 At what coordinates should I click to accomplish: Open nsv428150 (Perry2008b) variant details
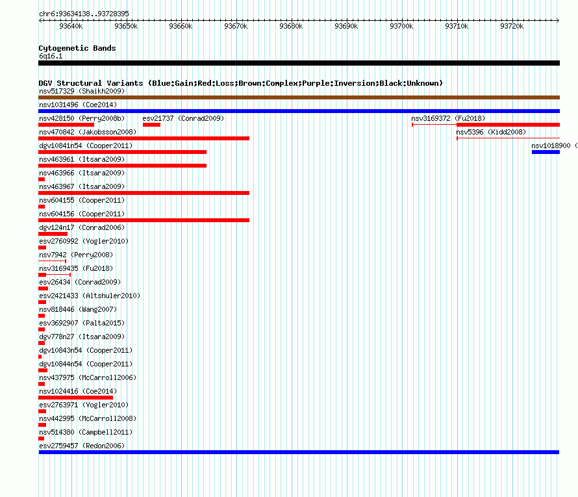pyautogui.click(x=82, y=118)
